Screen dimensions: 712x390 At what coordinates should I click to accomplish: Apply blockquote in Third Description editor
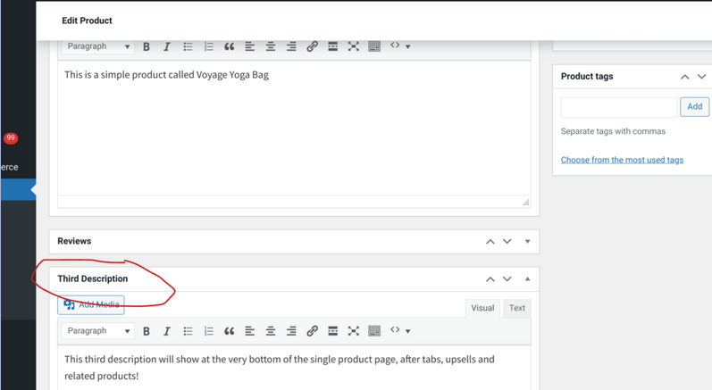click(x=229, y=331)
